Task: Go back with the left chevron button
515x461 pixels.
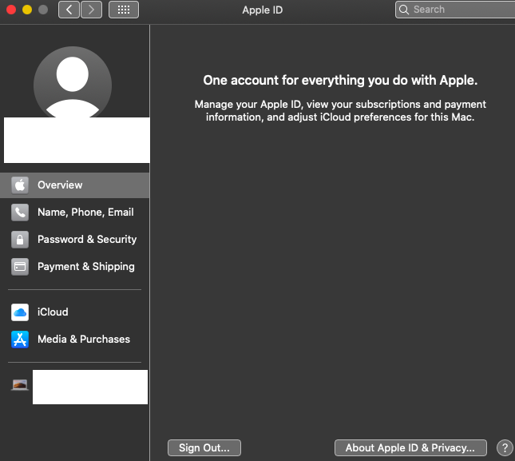Action: click(69, 10)
